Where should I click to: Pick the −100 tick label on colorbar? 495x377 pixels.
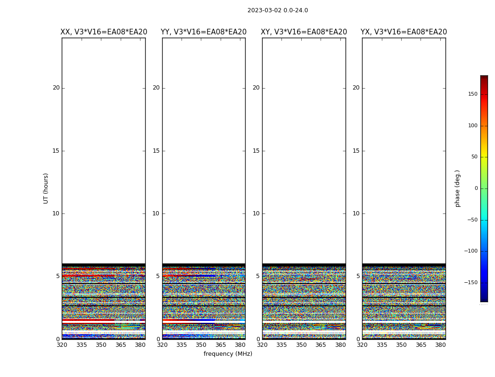click(471, 251)
